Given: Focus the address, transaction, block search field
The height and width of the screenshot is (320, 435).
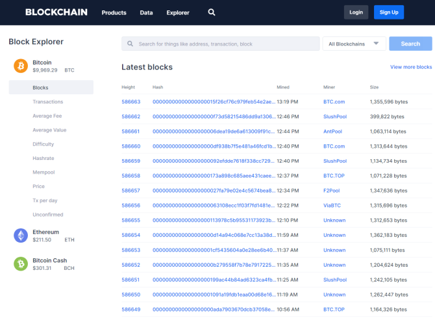Looking at the screenshot, I should (221, 44).
